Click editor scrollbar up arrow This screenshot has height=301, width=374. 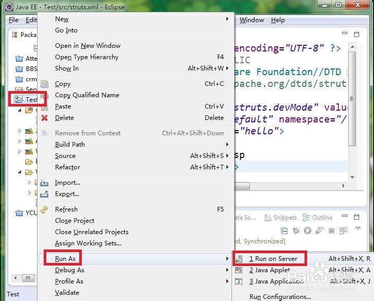coord(352,47)
